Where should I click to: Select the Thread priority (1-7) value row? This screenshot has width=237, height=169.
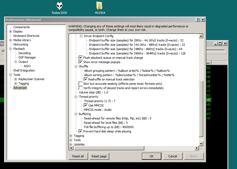(x=99, y=101)
